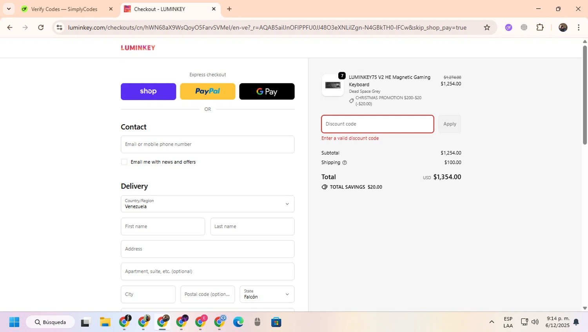Show hidden system tray icons
588x332 pixels.
click(x=492, y=322)
